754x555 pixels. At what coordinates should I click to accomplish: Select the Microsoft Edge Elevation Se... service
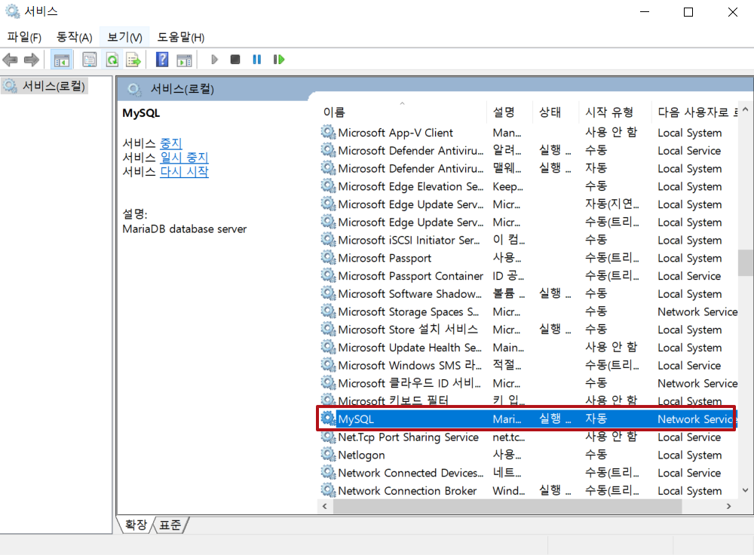point(526,186)
